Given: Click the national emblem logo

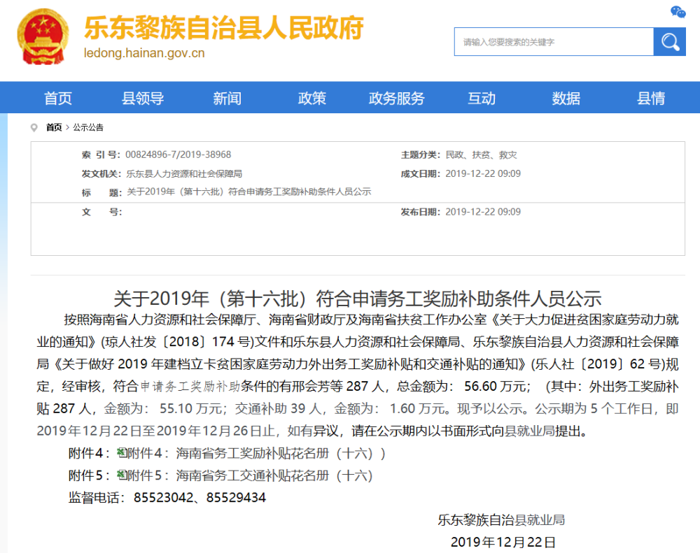Looking at the screenshot, I should point(43,37).
